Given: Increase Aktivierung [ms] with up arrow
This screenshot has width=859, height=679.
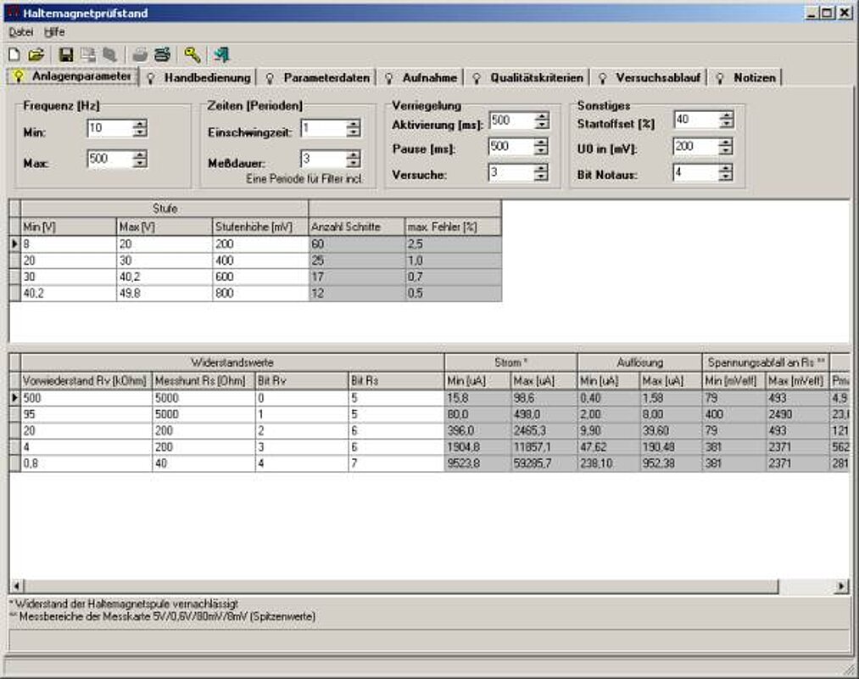Looking at the screenshot, I should [541, 116].
